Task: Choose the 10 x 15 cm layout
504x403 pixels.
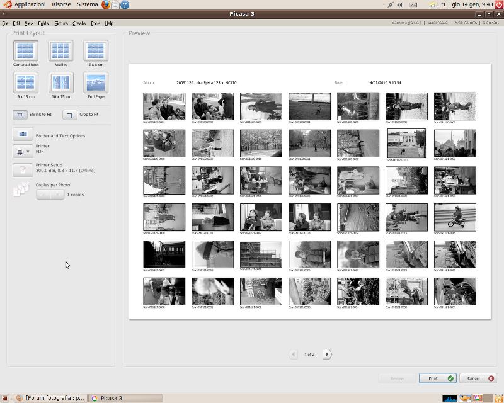Action: pyautogui.click(x=61, y=82)
